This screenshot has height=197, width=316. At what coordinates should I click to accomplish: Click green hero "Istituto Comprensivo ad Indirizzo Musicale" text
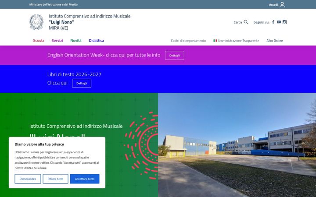[76, 126]
